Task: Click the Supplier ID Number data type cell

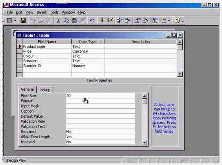Action: 88,66
